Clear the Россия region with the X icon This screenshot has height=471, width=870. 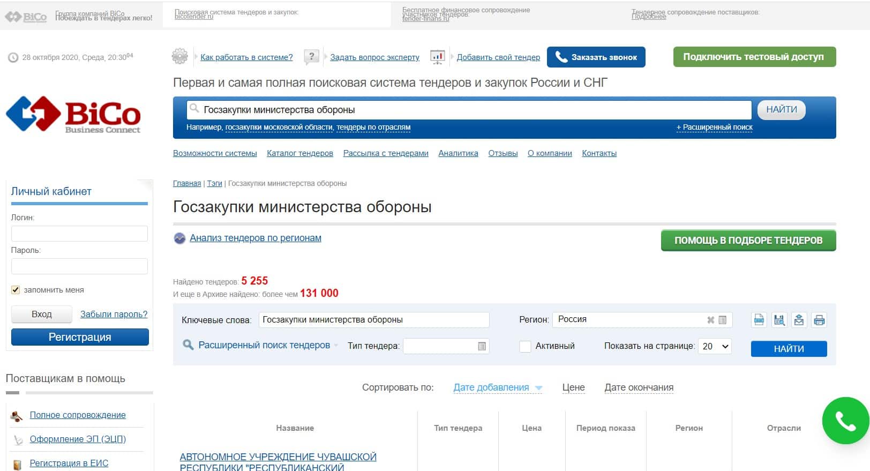coord(710,320)
